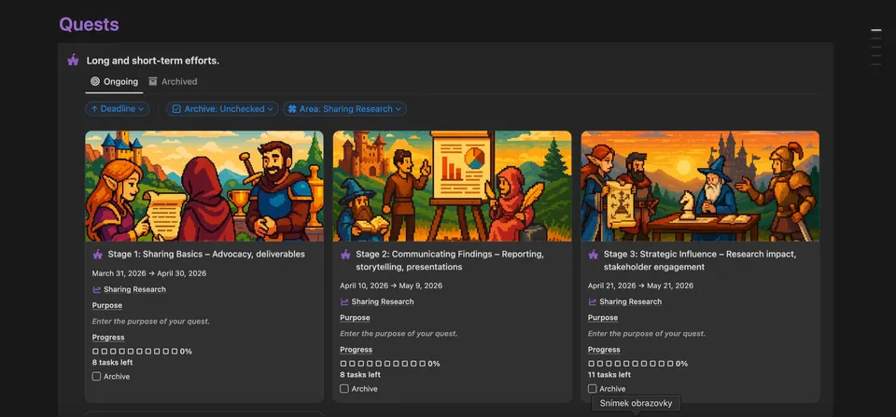Screen dimensions: 896x417
Task: Click the castle icon on Stage 3 card
Action: [x=594, y=254]
